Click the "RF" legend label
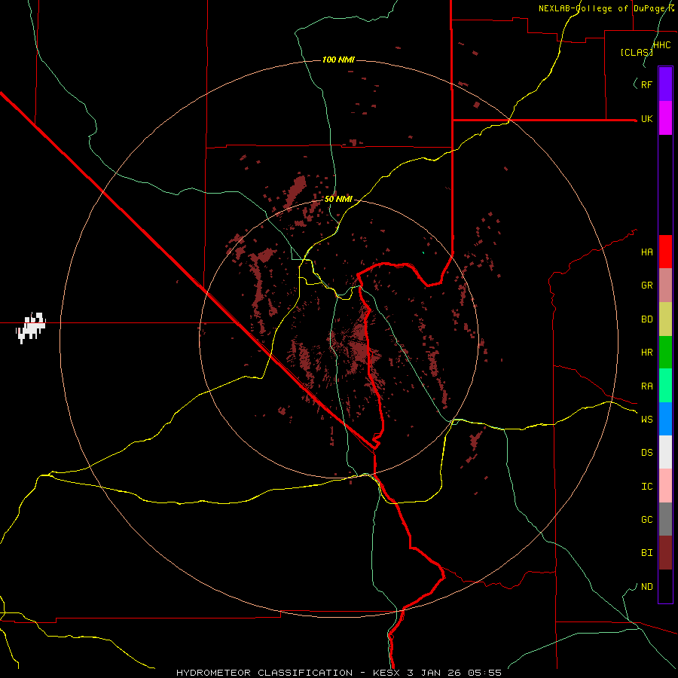This screenshot has width=678, height=678. 646,85
